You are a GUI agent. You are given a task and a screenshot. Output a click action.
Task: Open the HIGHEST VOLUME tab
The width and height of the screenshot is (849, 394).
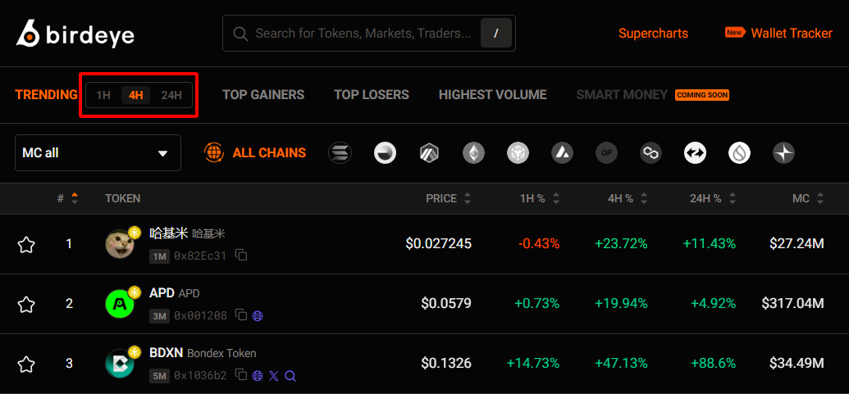pyautogui.click(x=493, y=95)
